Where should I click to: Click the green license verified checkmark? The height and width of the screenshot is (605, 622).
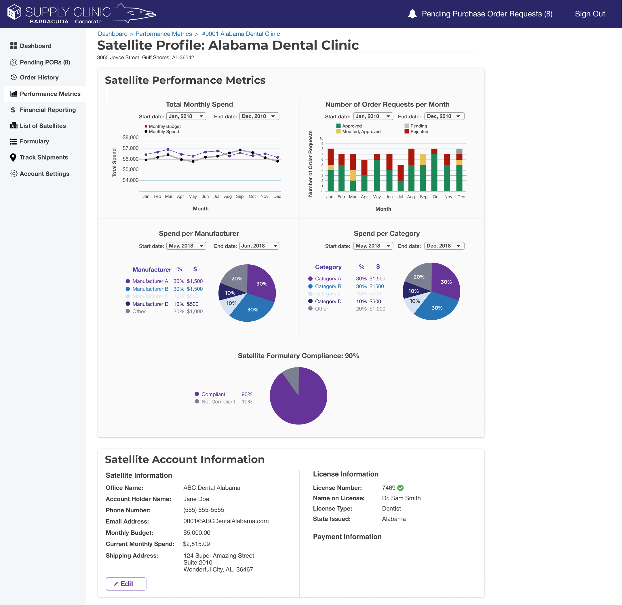(401, 488)
